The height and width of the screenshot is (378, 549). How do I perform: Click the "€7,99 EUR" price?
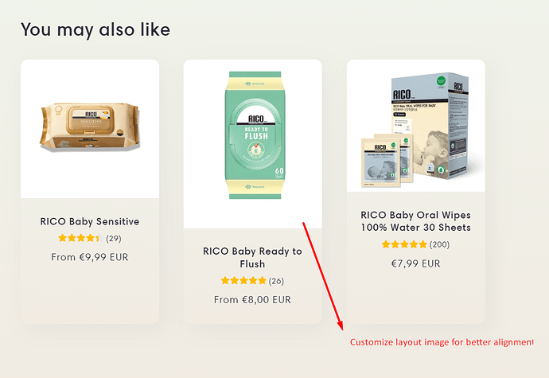click(x=415, y=264)
